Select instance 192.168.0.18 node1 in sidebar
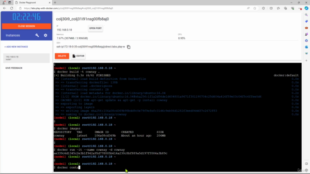Image resolution: width=310 pixels, height=174 pixels. pos(27,58)
